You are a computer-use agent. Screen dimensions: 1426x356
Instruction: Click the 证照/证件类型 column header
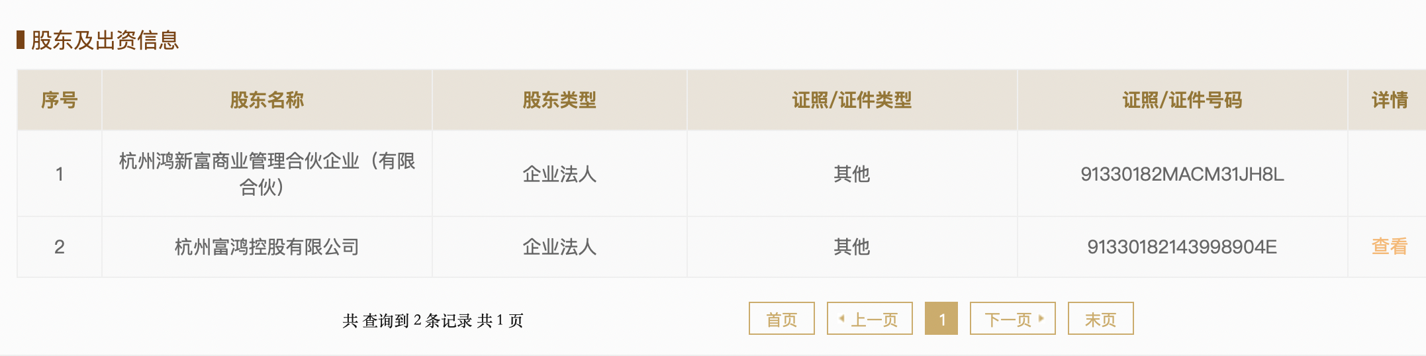tap(852, 100)
